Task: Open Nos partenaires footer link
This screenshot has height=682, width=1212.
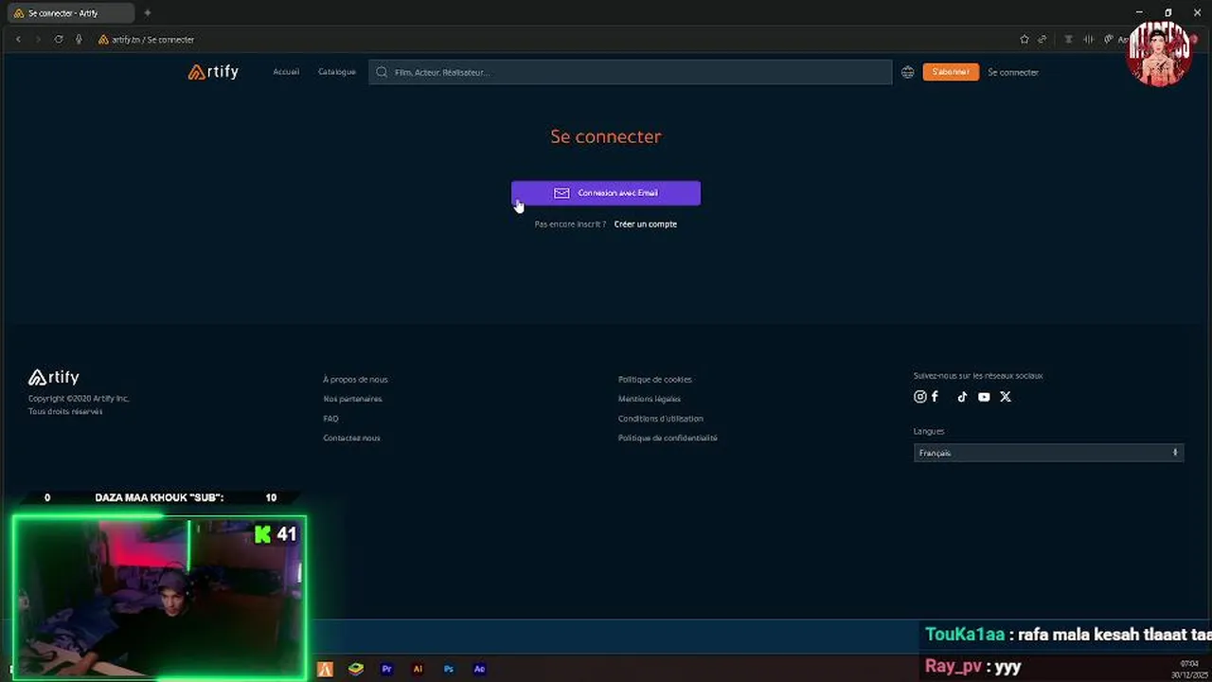Action: coord(352,399)
